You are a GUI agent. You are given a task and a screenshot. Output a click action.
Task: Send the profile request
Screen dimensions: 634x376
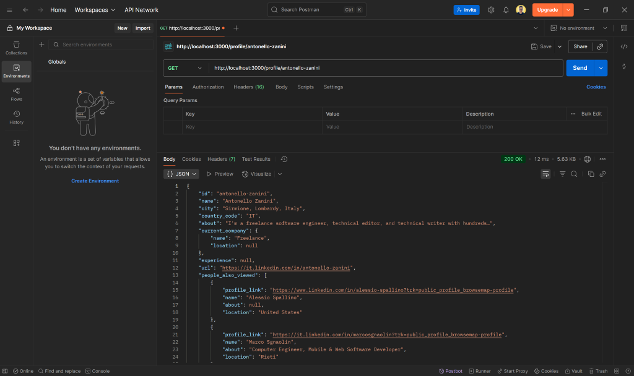tap(581, 67)
